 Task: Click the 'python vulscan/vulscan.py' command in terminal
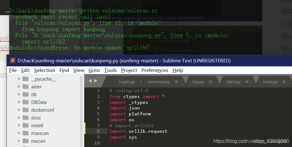(119, 11)
